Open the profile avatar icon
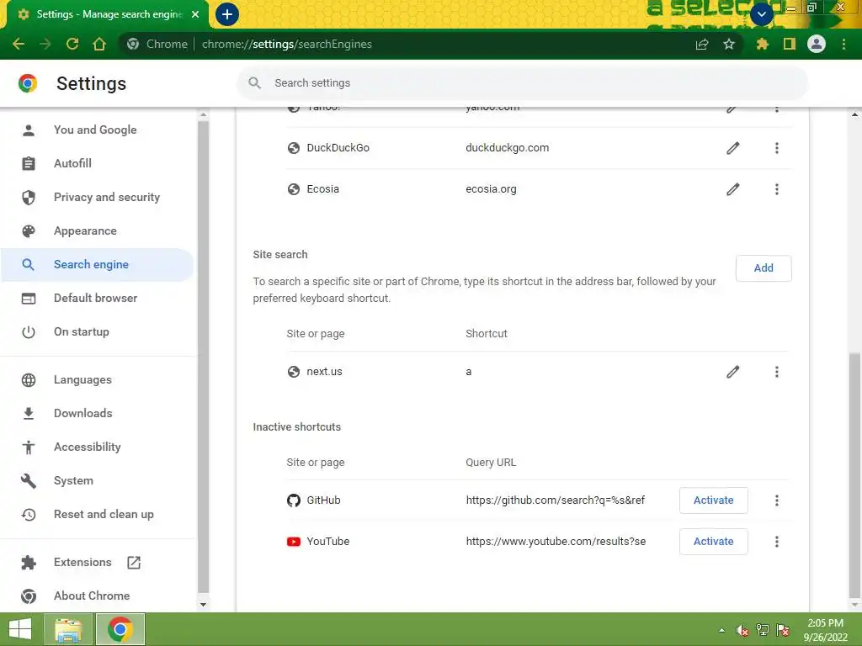The height and width of the screenshot is (646, 862). (x=817, y=44)
